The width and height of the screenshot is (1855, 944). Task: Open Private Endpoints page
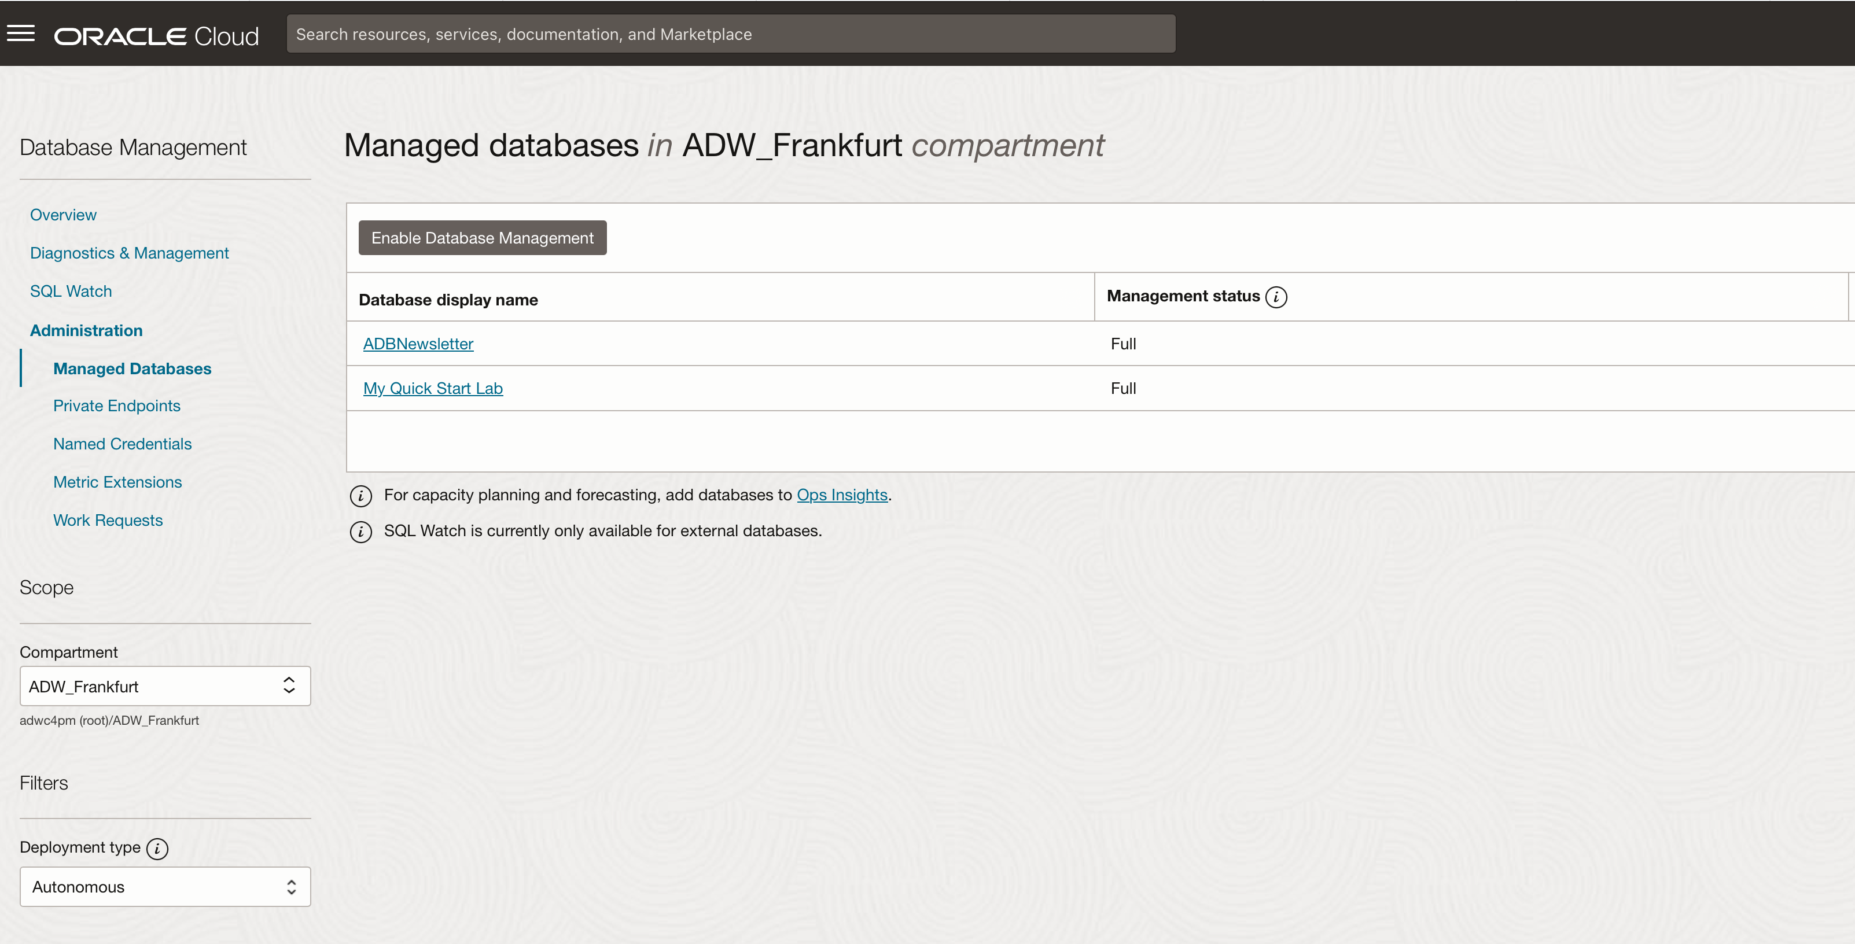pos(117,406)
